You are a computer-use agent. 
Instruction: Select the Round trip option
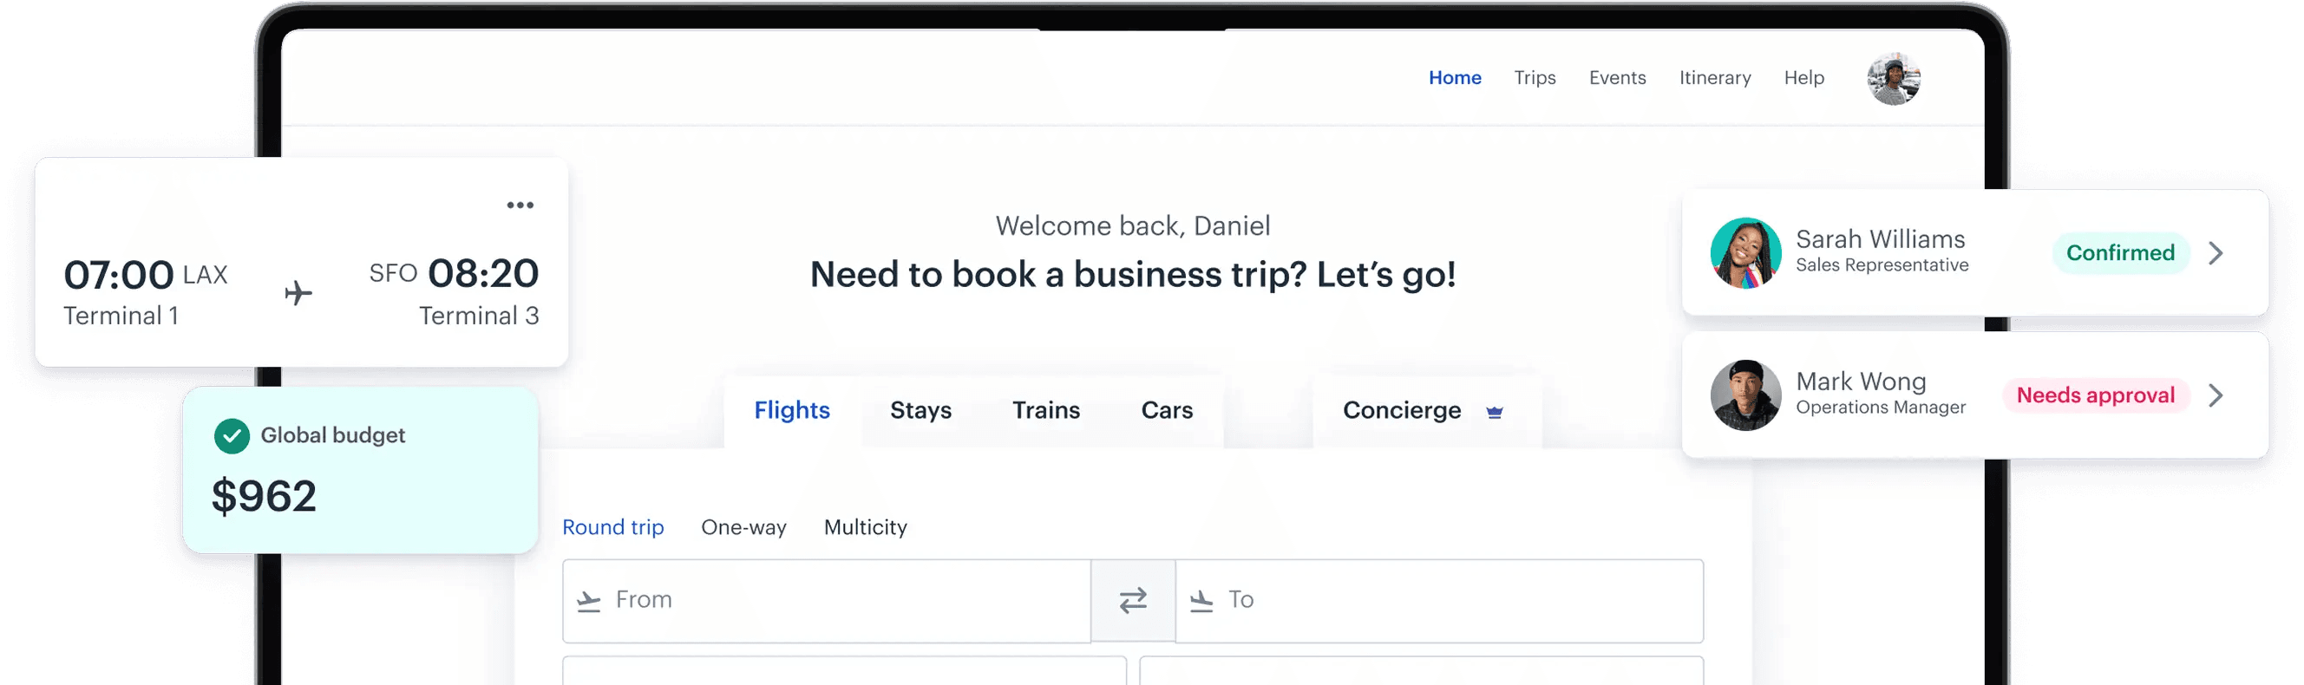point(612,526)
